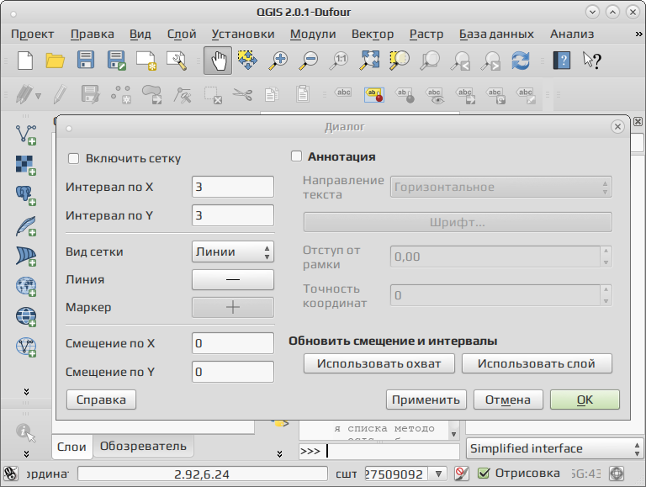Enable the Включить сетку checkbox
Viewport: 646px width, 487px height.
point(73,159)
